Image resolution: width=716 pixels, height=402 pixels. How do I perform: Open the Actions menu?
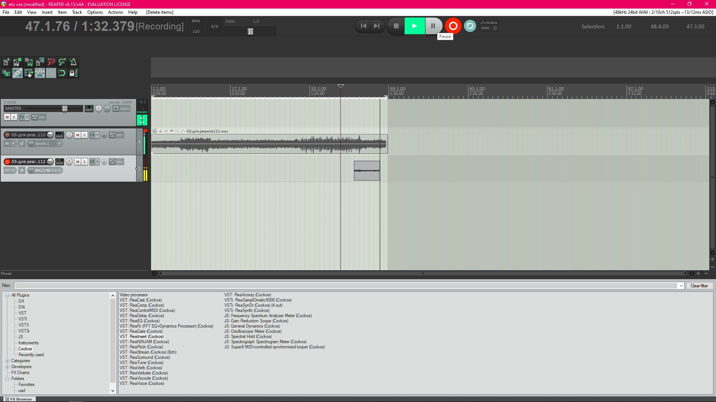tap(115, 12)
